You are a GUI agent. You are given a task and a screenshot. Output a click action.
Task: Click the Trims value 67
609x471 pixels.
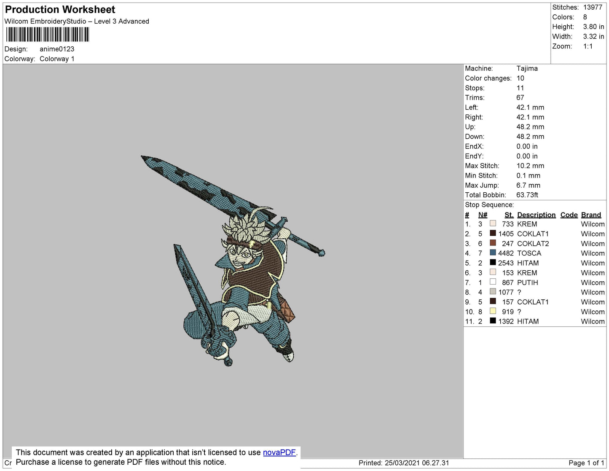[x=520, y=97]
